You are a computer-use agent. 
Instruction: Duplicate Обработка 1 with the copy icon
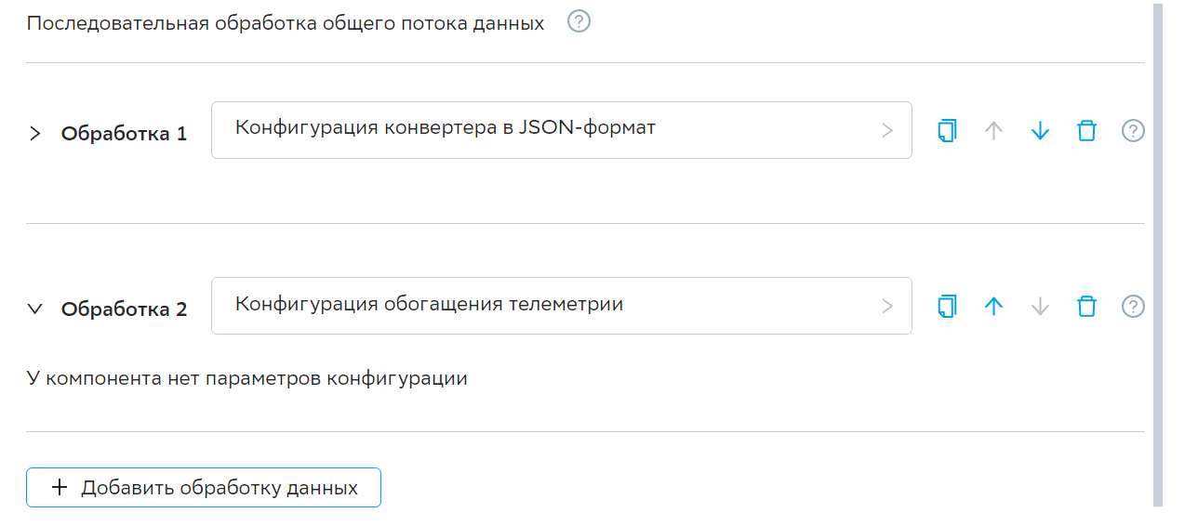947,131
